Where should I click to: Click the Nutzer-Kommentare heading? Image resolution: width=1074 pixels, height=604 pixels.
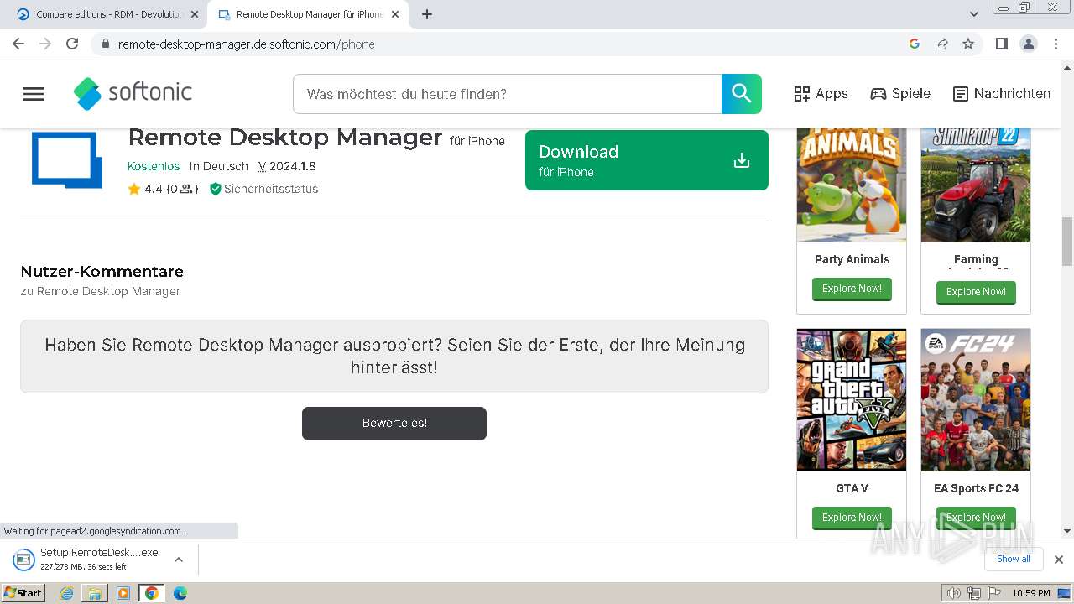click(102, 272)
